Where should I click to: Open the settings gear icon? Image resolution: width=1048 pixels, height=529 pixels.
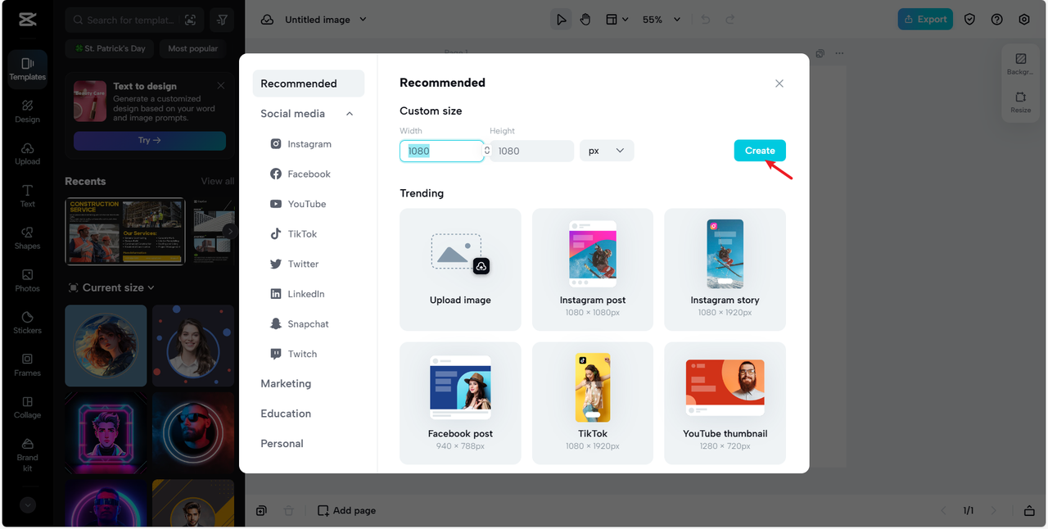click(1024, 20)
